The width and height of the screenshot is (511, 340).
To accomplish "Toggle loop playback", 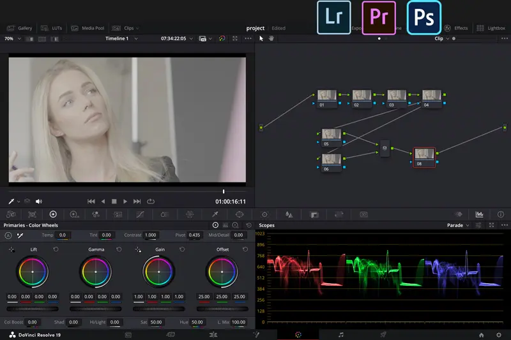I will [151, 202].
